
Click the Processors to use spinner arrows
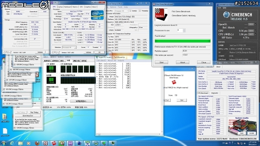tap(184, 30)
